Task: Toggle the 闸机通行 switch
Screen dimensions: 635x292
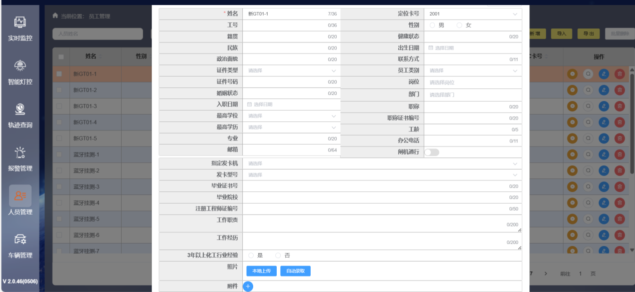Action: coord(431,152)
